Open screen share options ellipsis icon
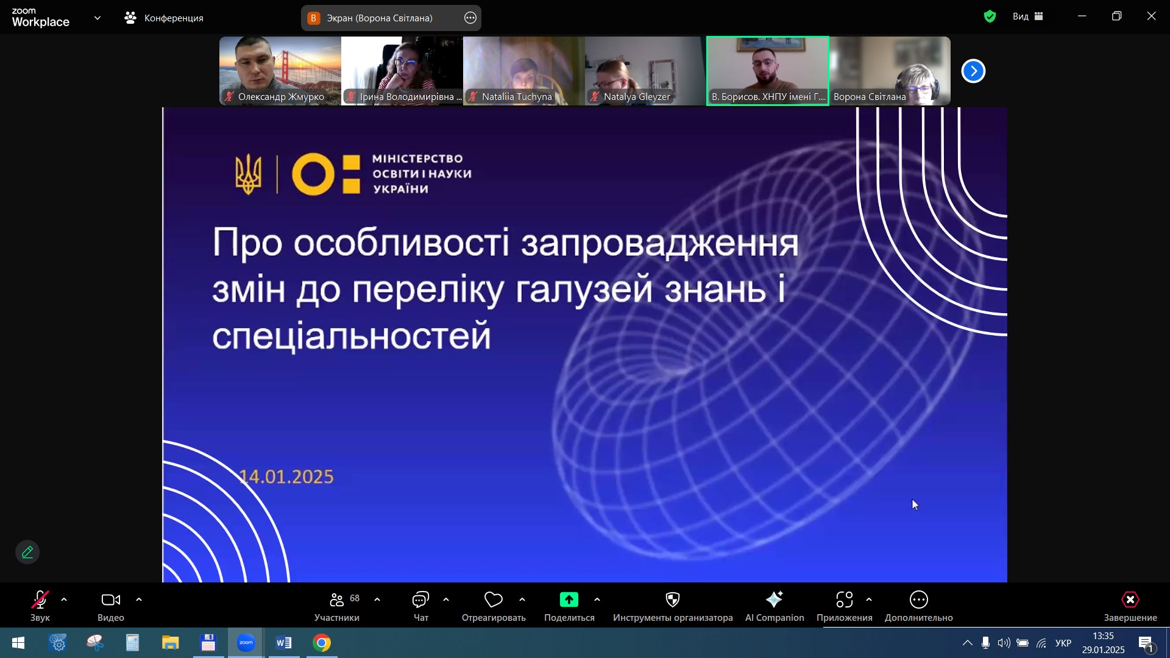 (x=470, y=18)
